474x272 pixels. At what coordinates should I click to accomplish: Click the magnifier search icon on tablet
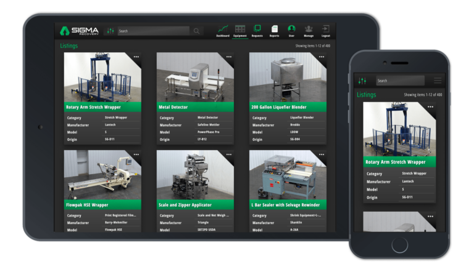pos(196,31)
